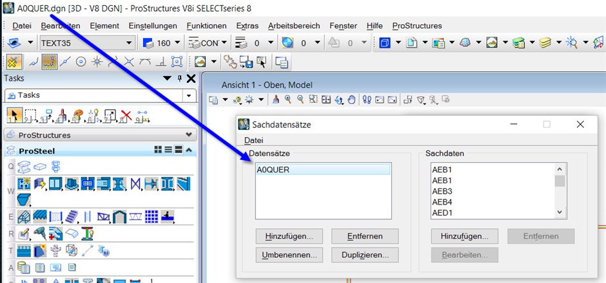The height and width of the screenshot is (283, 606).
Task: Switch ProSteel to list layout mode
Action: pos(168,150)
